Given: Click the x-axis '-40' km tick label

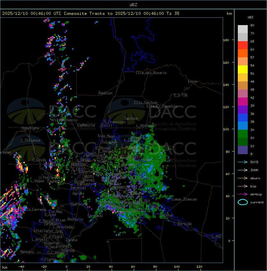Looking at the screenshot, I should 21,267.
